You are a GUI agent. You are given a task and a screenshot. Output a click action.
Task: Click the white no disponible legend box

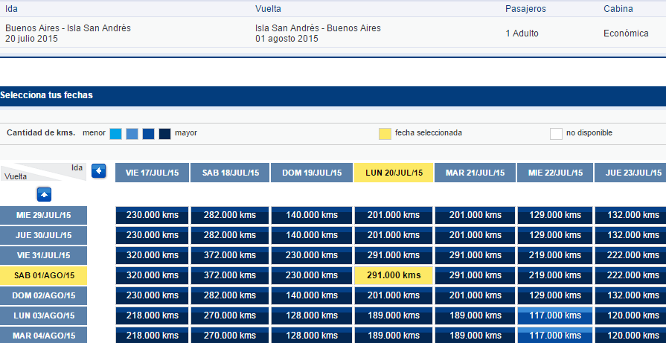tap(556, 134)
